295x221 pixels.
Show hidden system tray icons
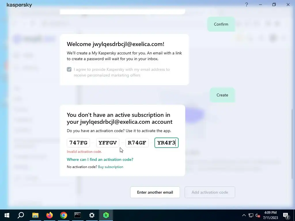(x=244, y=215)
